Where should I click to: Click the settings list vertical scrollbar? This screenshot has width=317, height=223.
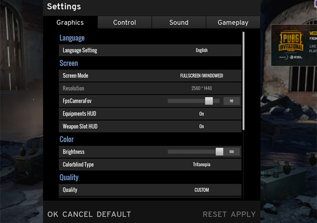click(x=243, y=81)
